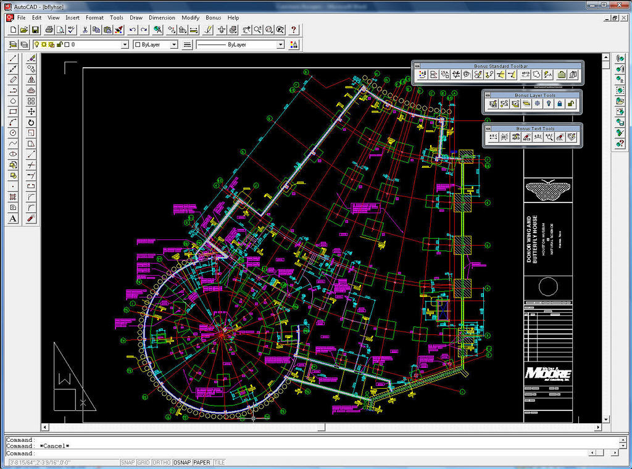The width and height of the screenshot is (632, 469).
Task: Open Layers dialog icon
Action: (x=24, y=44)
